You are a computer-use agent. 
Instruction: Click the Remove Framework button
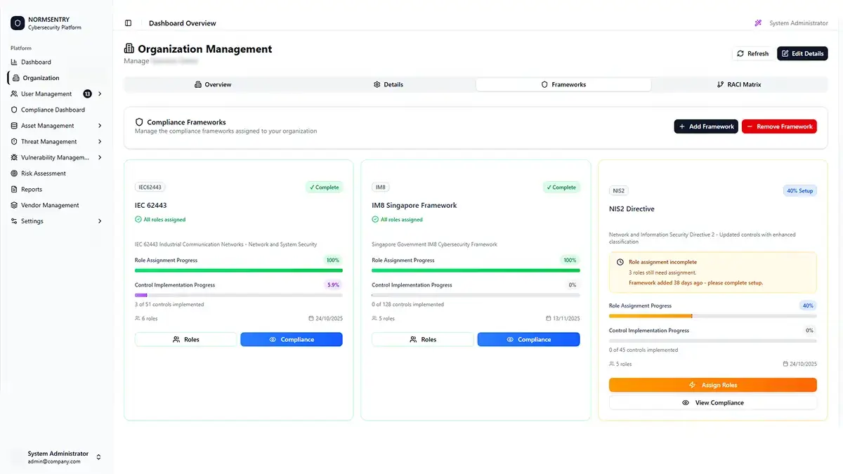pos(779,126)
